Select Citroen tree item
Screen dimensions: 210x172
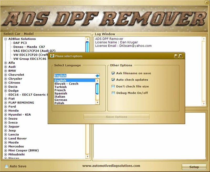[x=14, y=83]
